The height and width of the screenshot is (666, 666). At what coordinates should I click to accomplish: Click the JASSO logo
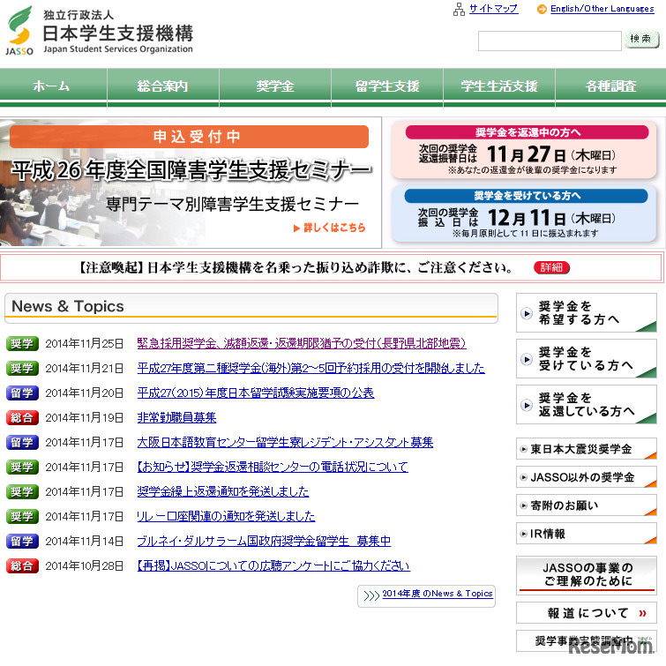click(19, 31)
